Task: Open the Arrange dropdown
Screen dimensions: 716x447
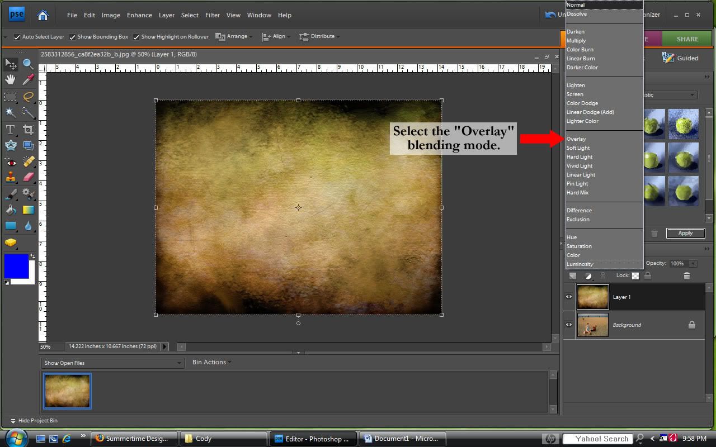Action: pyautogui.click(x=234, y=36)
